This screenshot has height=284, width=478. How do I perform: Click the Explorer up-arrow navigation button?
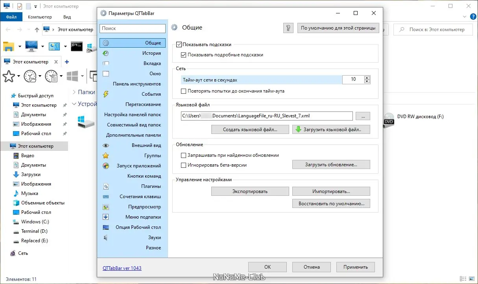click(37, 30)
